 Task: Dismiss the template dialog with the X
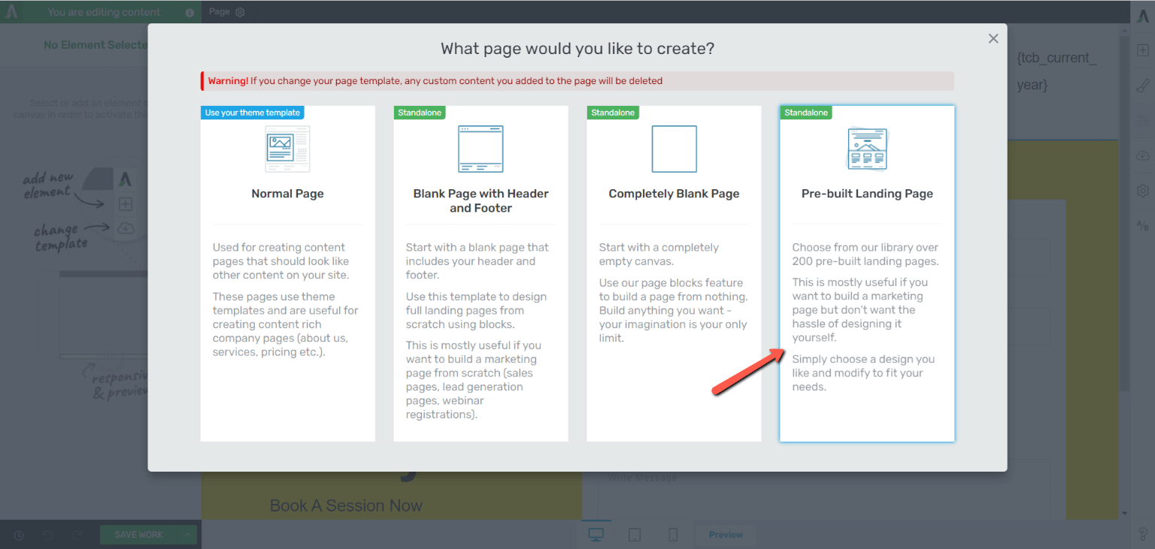(993, 38)
